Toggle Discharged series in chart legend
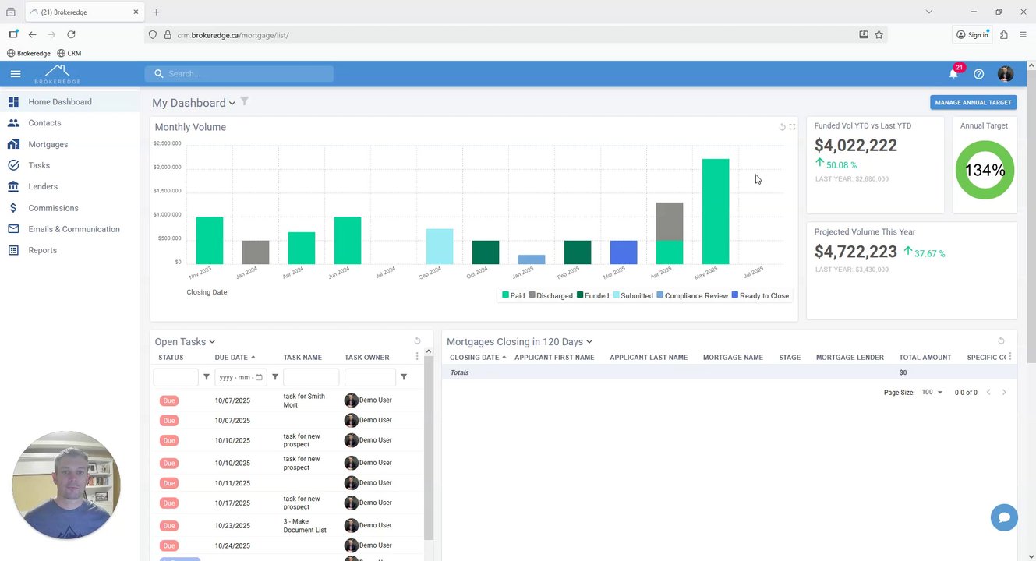The image size is (1036, 561). [x=550, y=295]
